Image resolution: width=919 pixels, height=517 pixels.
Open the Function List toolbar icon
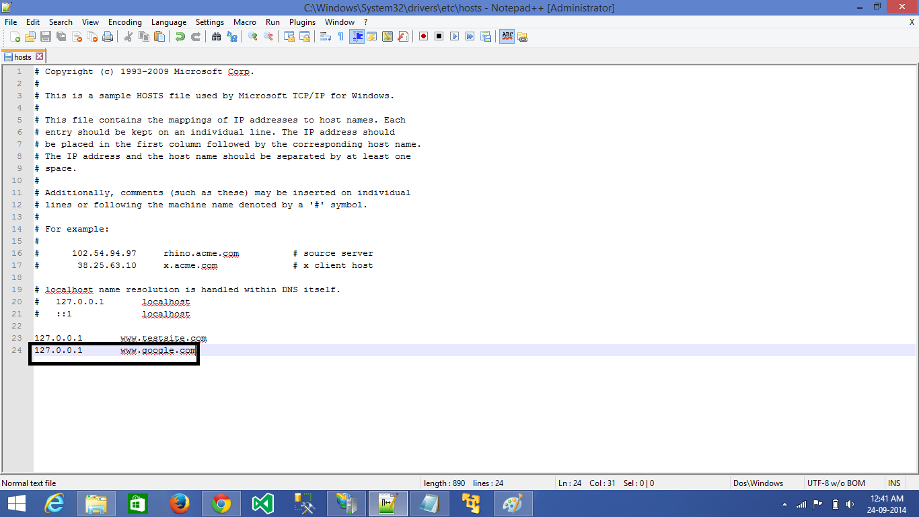[x=403, y=36]
